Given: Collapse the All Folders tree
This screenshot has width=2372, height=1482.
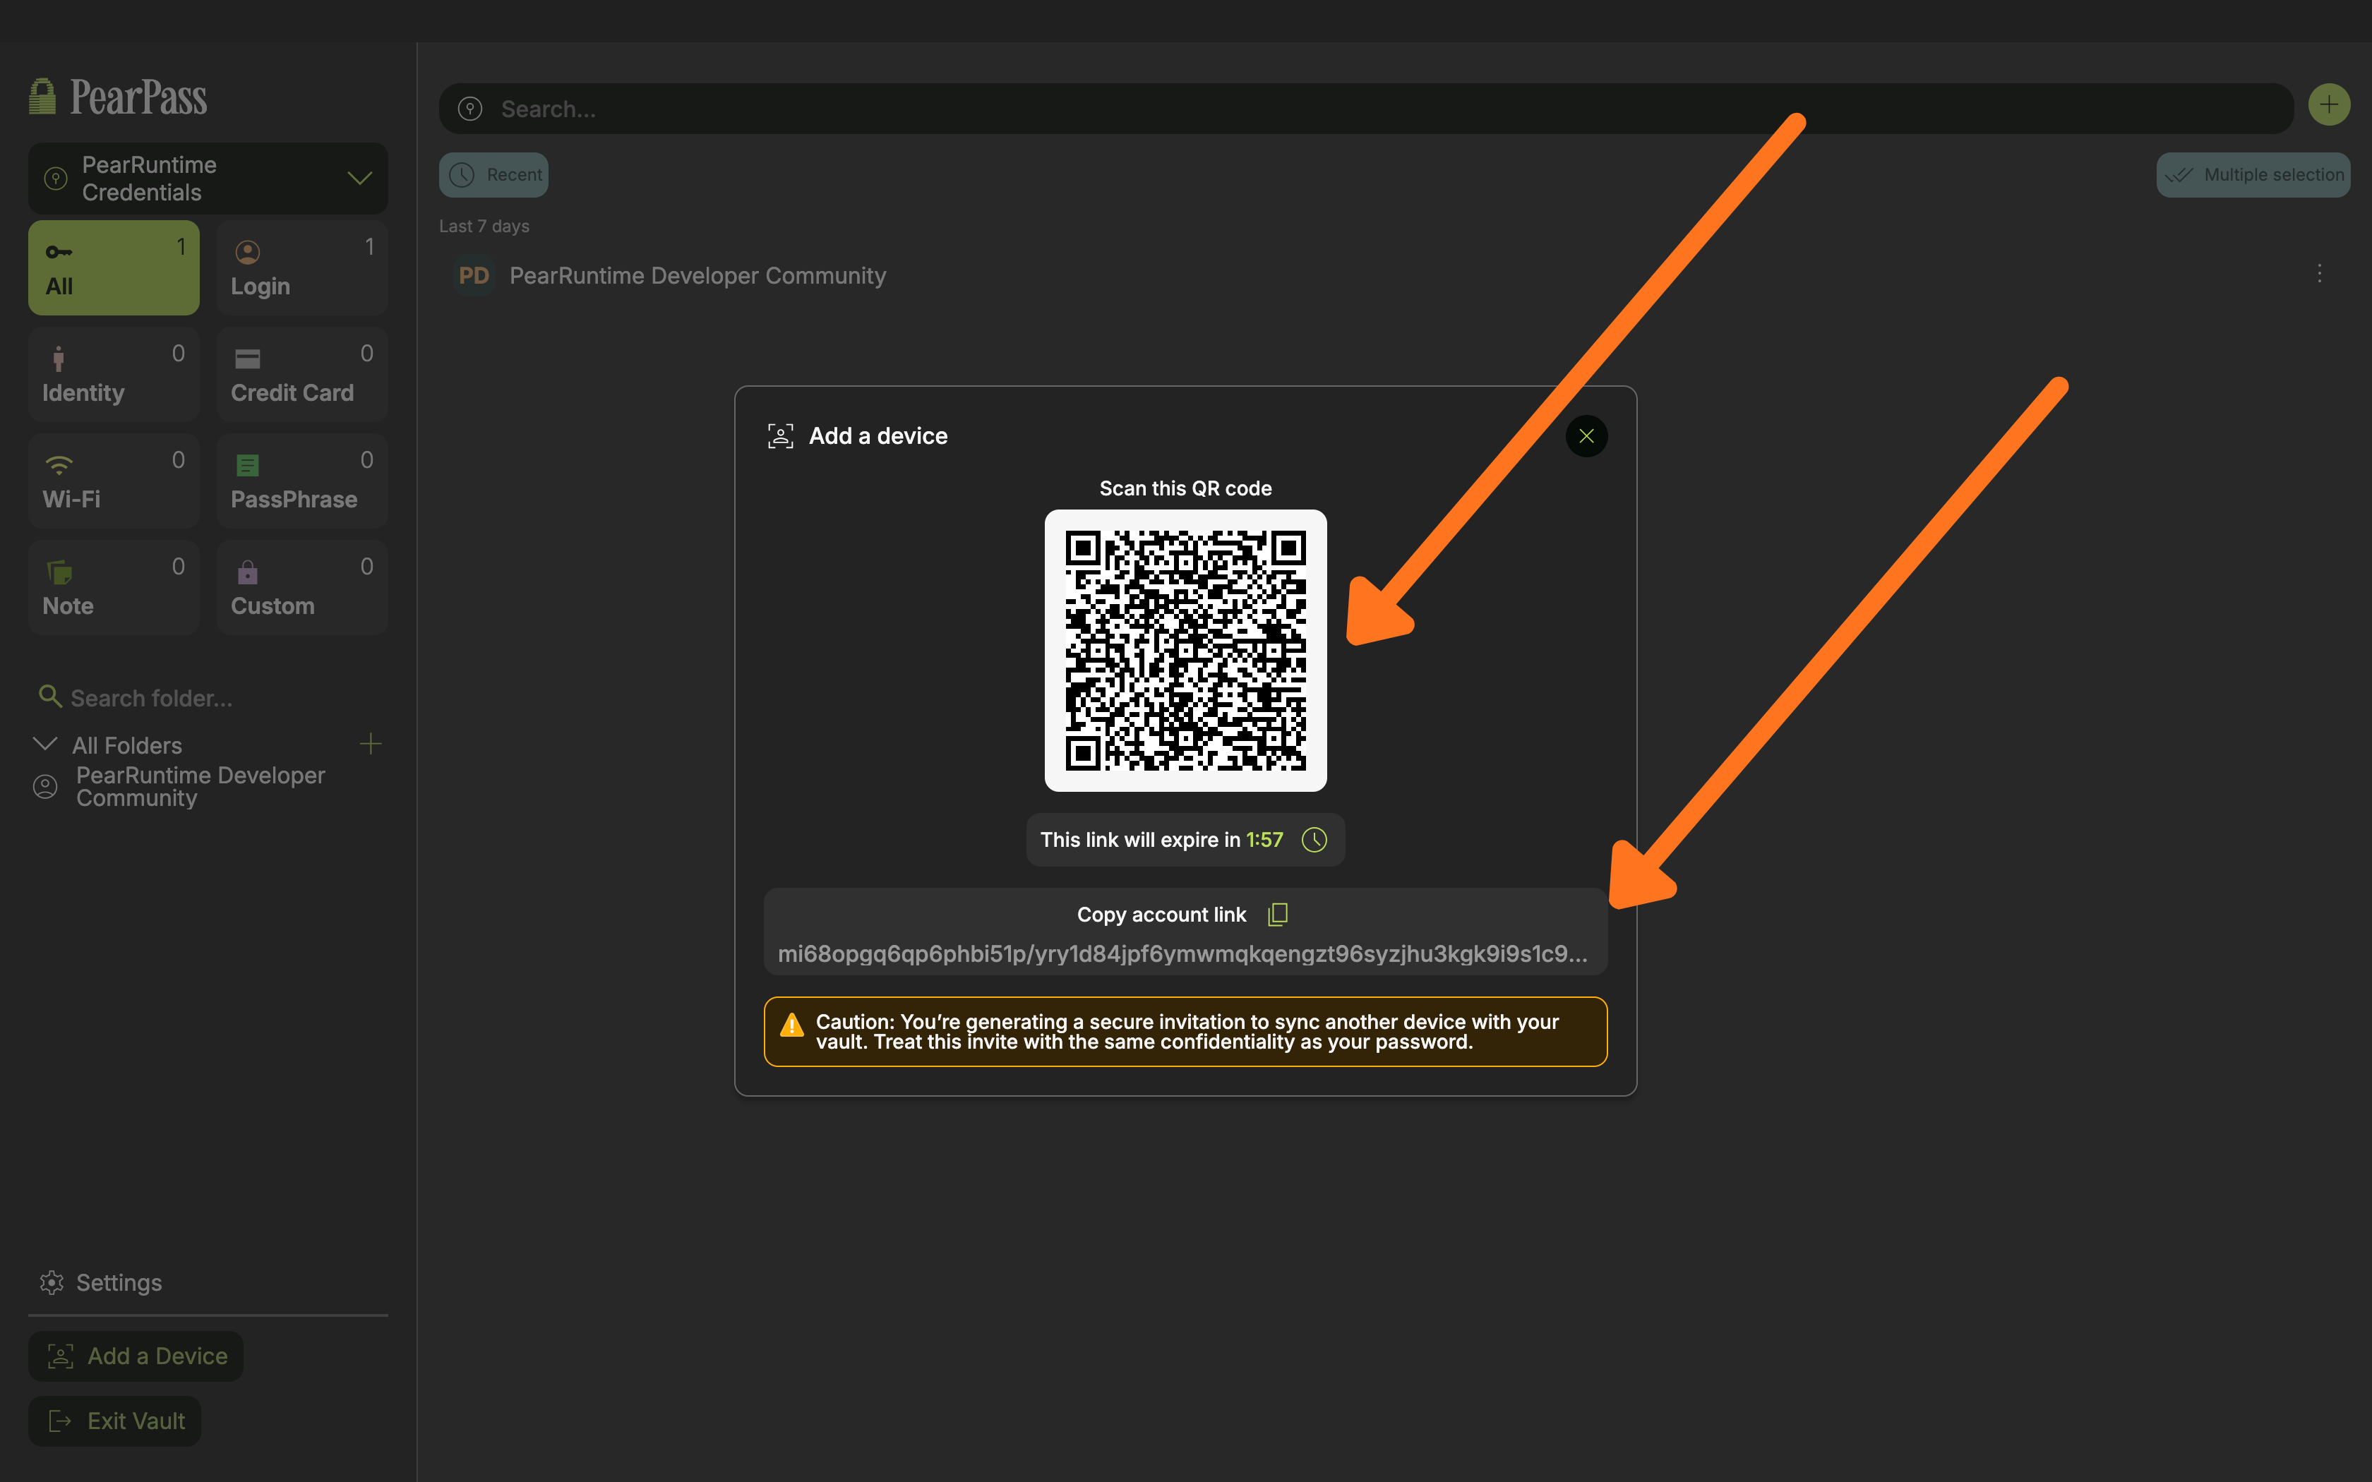Looking at the screenshot, I should 45,745.
